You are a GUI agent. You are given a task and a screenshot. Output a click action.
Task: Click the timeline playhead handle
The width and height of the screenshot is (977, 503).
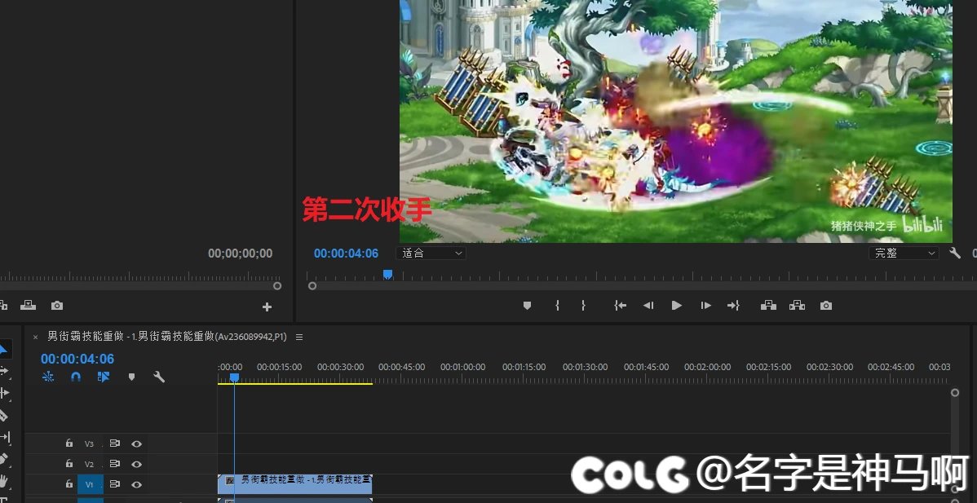(234, 378)
